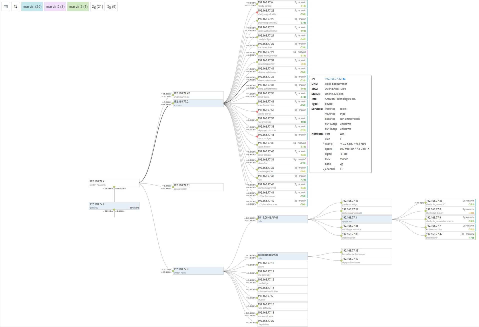Select the marvin2 (1) filter tab
479x327 pixels.
click(x=78, y=6)
